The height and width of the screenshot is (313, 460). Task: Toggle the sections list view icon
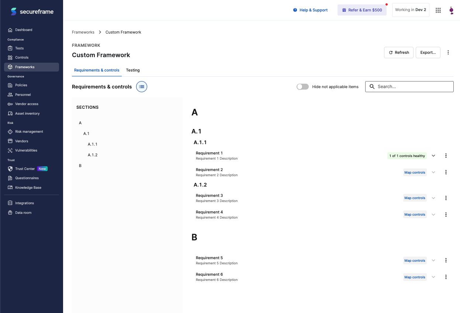tap(142, 87)
